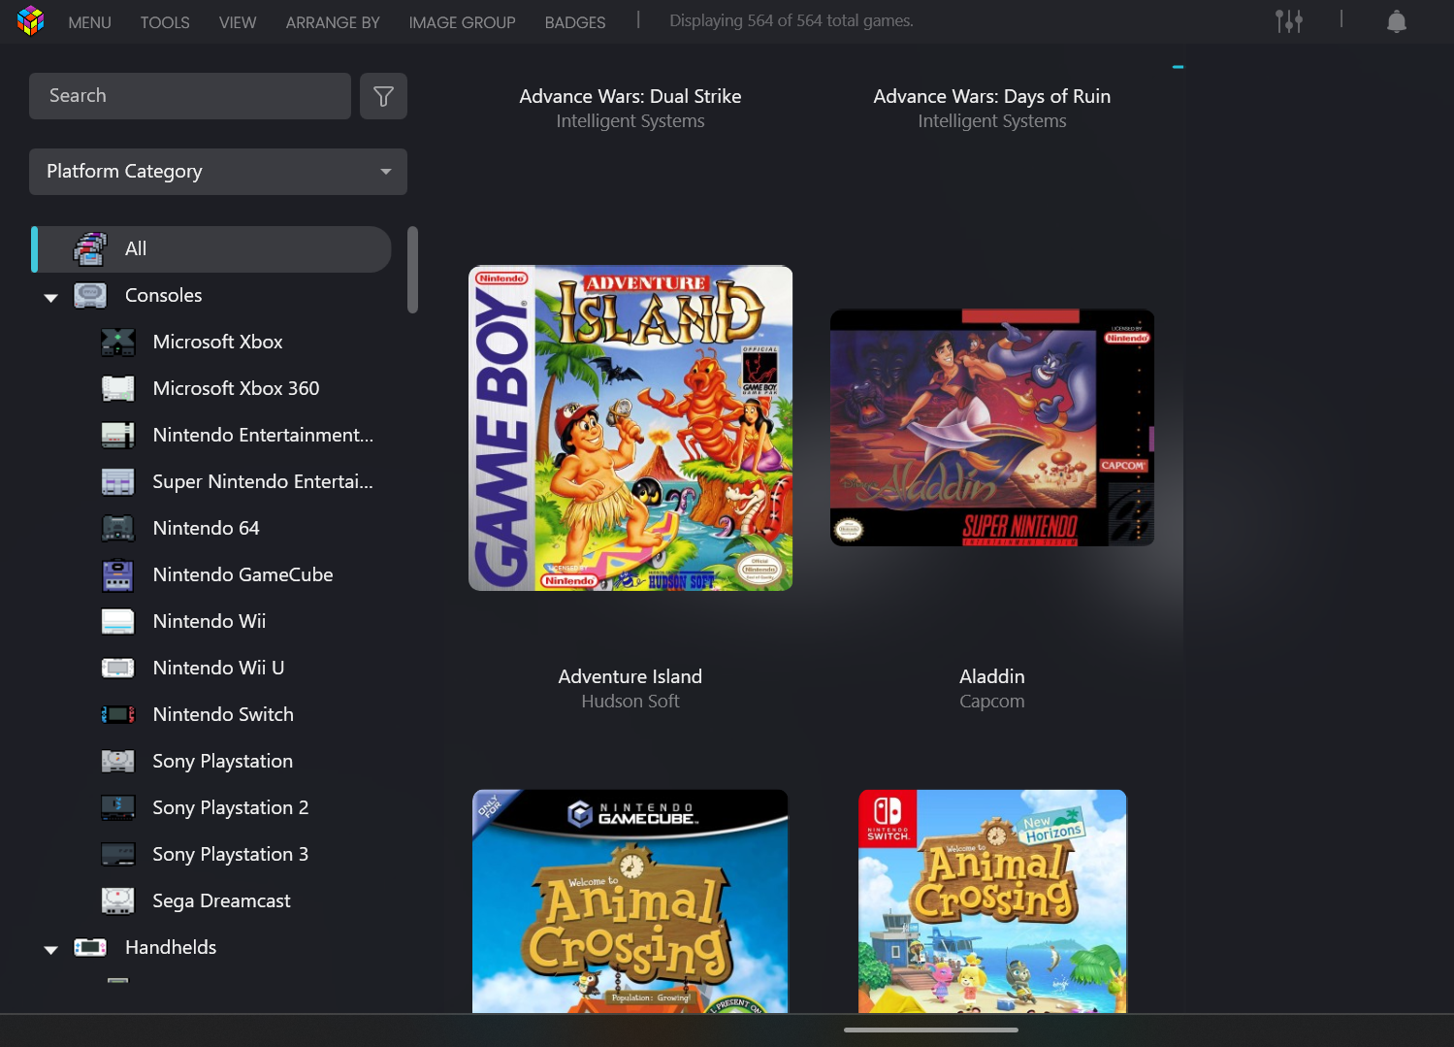Viewport: 1454px width, 1047px height.
Task: Click the Nintendo 64 console icon
Action: (x=118, y=528)
